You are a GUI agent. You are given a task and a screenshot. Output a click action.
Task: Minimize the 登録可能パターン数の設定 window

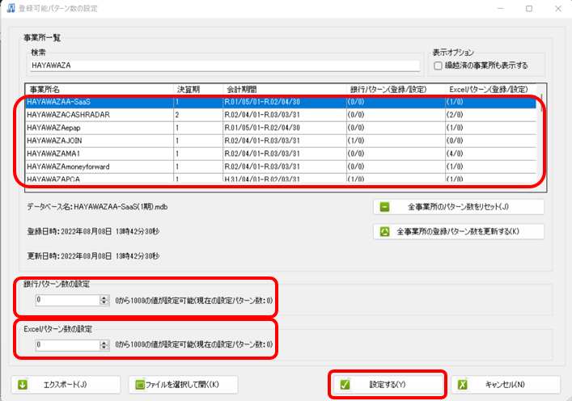click(x=500, y=8)
